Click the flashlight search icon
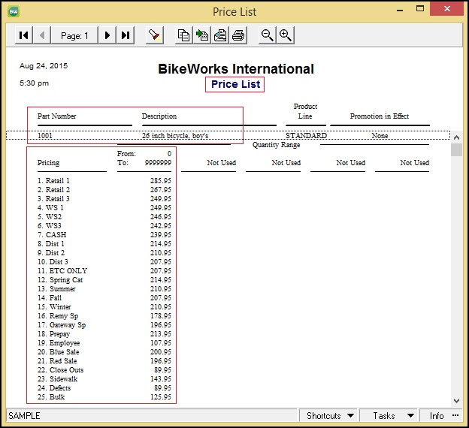This screenshot has width=469, height=428. 155,35
